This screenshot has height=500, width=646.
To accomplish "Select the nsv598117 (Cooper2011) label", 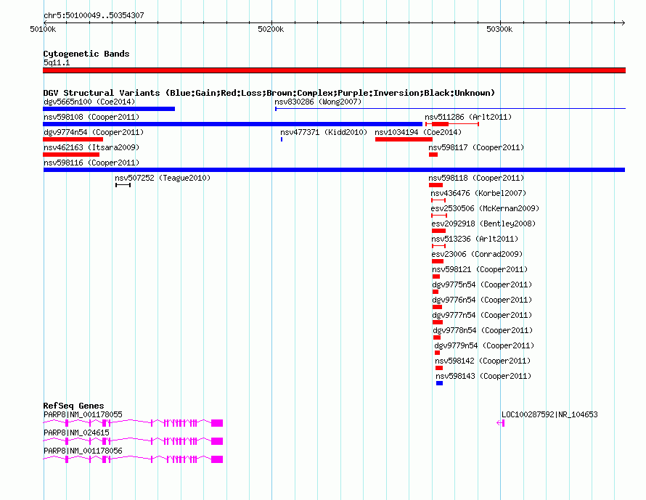I will coord(476,147).
